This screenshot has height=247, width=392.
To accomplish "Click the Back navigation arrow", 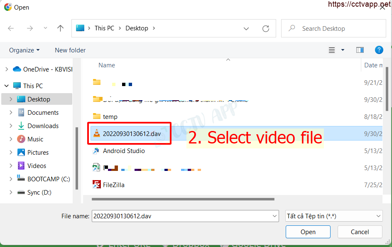I will pos(11,28).
